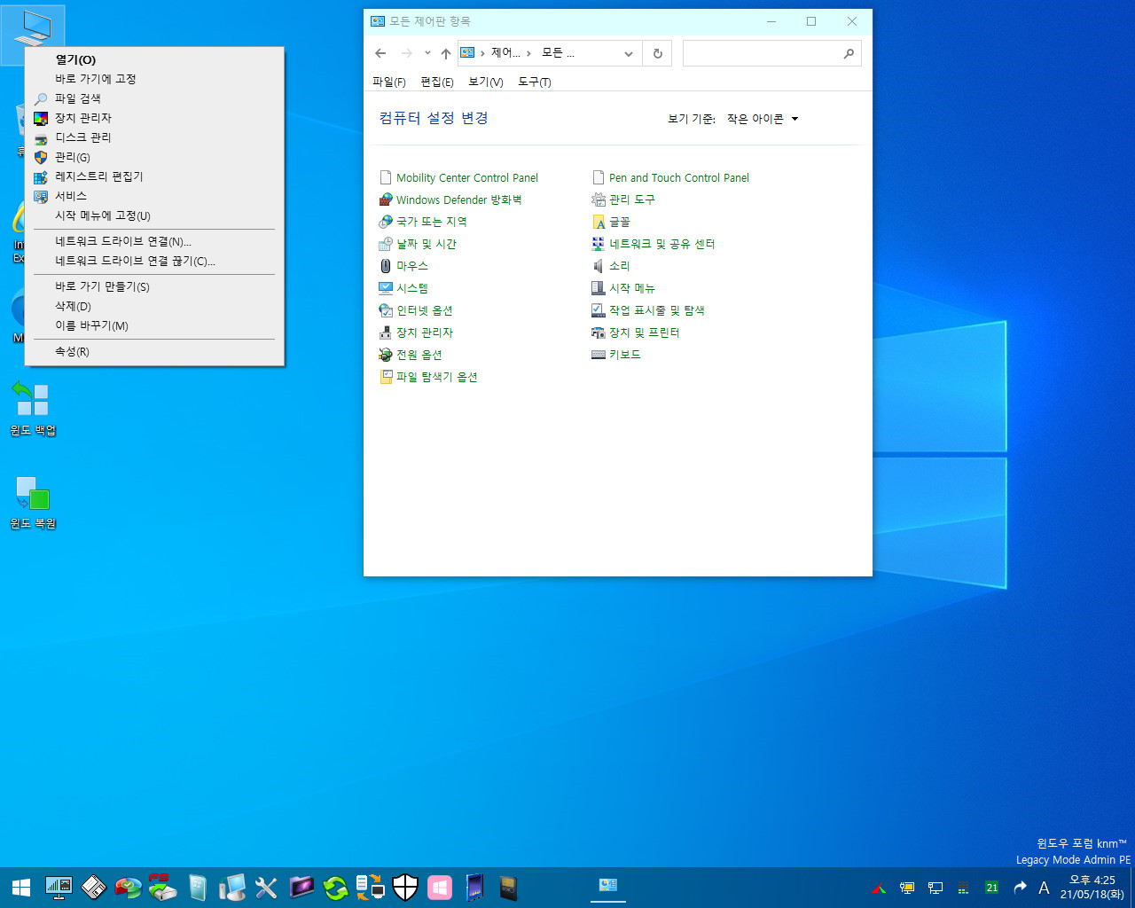1135x908 pixels.
Task: Open 파일 탐색기 옵션 item
Action: pyautogui.click(x=428, y=377)
